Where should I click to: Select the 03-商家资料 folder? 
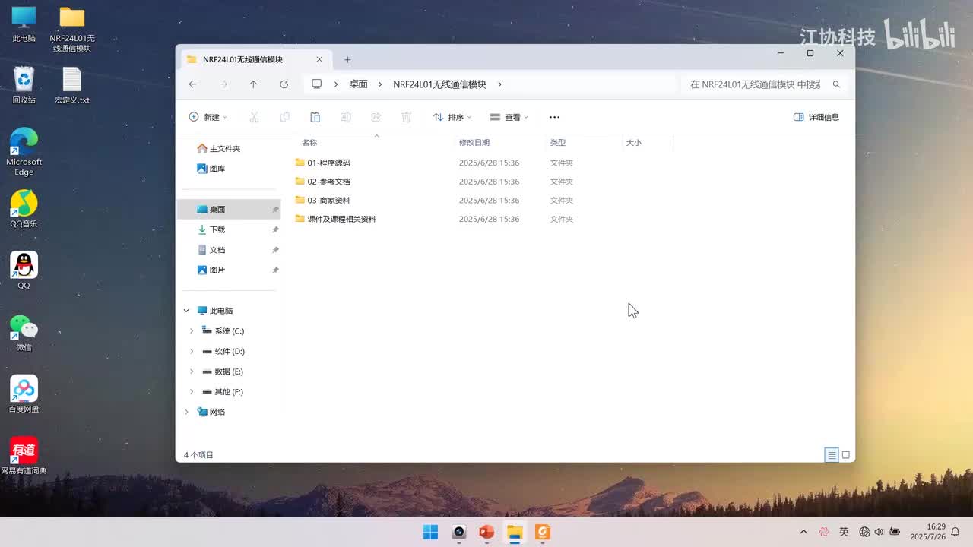pyautogui.click(x=328, y=201)
